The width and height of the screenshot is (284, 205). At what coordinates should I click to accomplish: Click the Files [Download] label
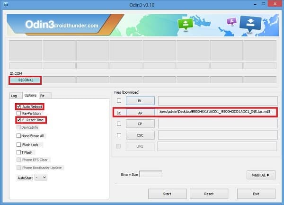tap(126, 92)
